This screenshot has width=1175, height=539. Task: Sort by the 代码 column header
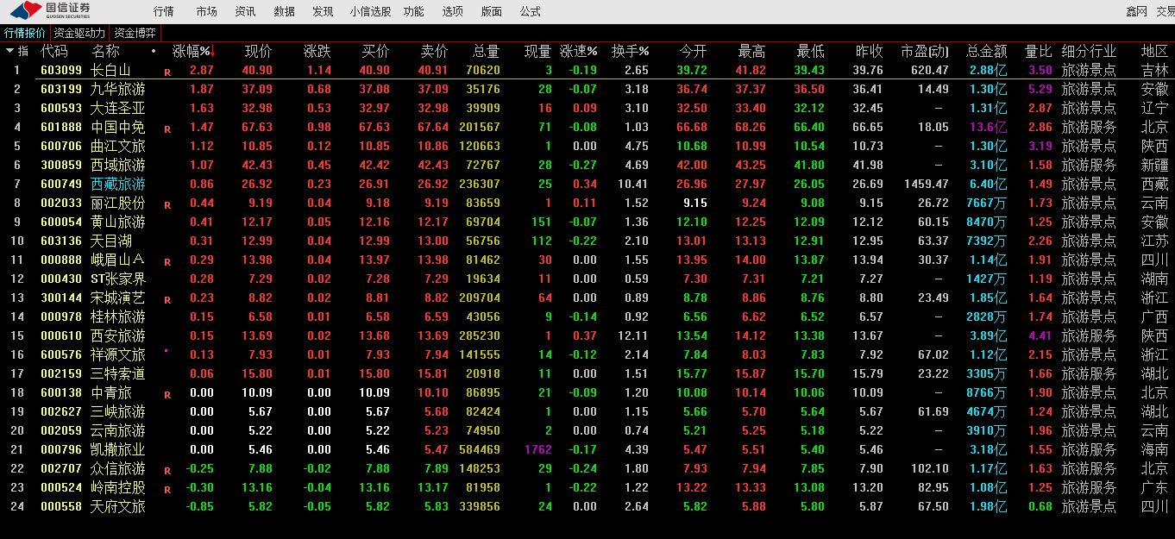(54, 51)
